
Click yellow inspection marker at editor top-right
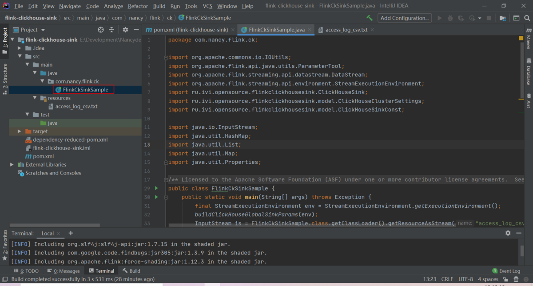[521, 39]
